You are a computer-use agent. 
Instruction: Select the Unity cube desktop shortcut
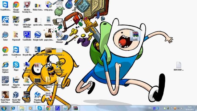[49, 65]
